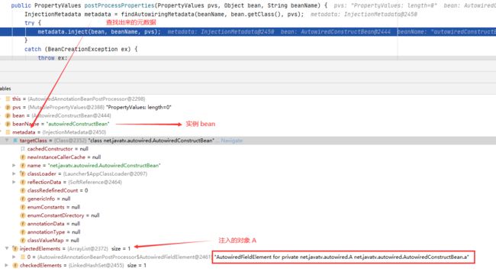
Task: Select the highlighted metadata.inject code line
Action: [248, 31]
